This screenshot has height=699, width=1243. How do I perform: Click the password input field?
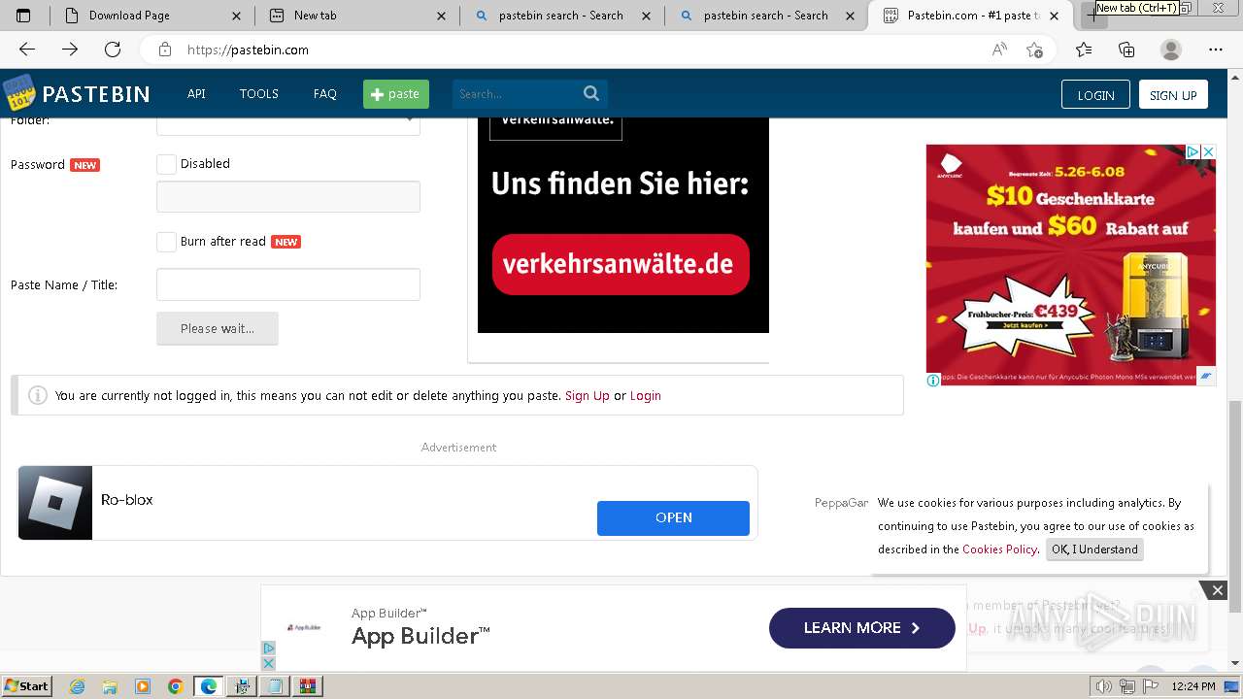coord(288,196)
